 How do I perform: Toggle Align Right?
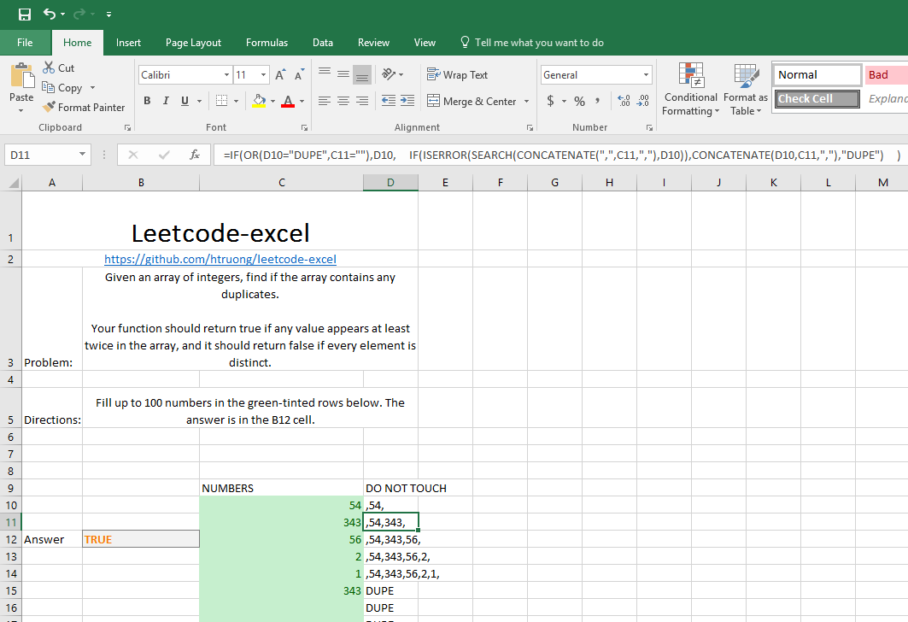tap(362, 101)
